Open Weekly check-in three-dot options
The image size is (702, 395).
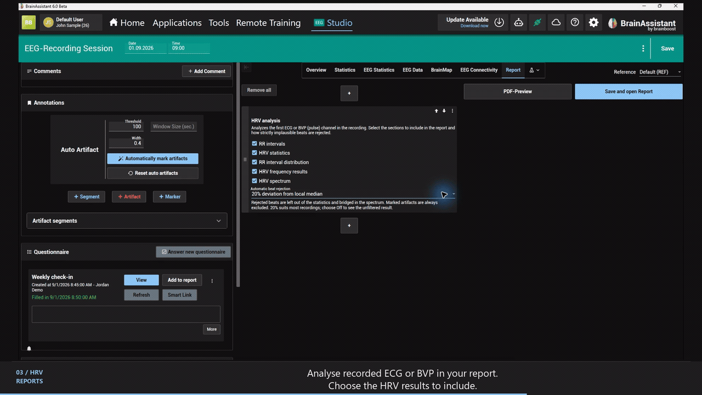click(212, 280)
